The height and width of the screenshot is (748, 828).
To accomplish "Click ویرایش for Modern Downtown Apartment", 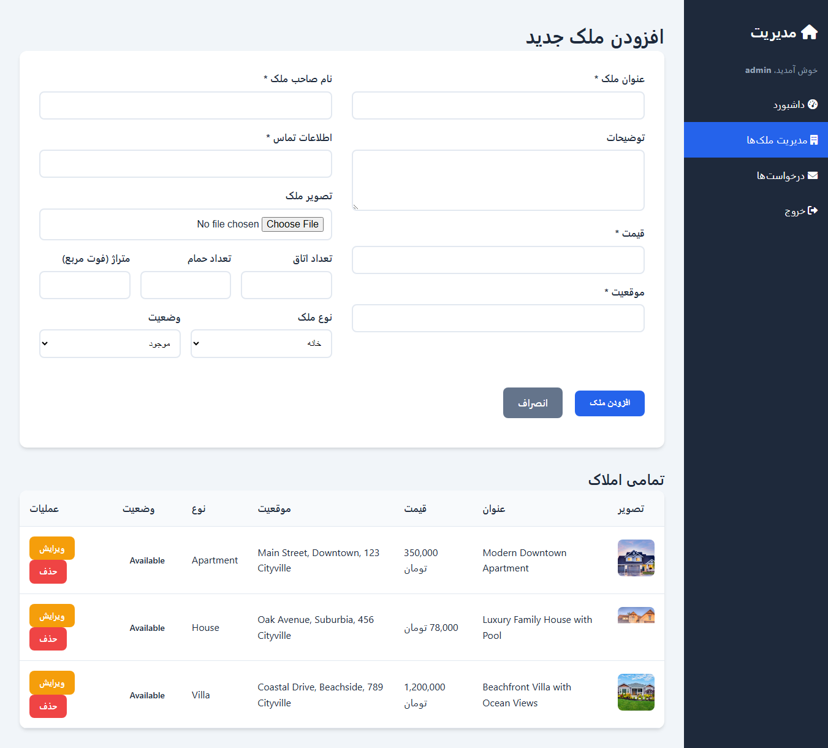I will [x=51, y=548].
